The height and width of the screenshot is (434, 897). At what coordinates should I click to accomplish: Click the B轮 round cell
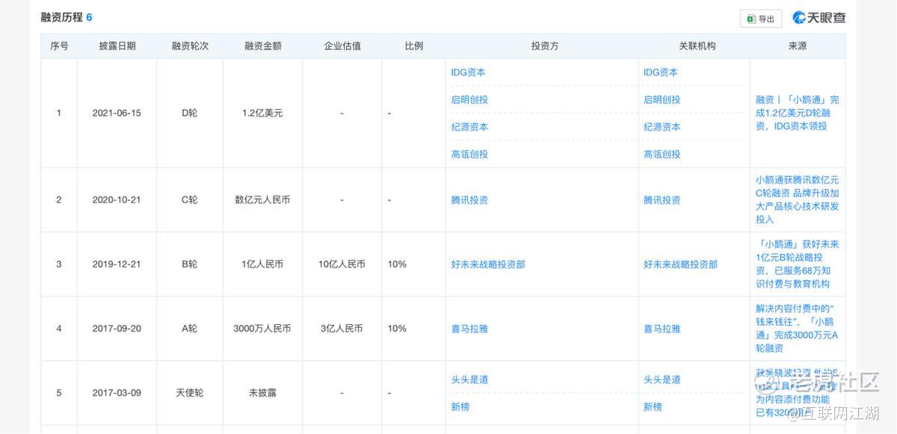click(190, 264)
